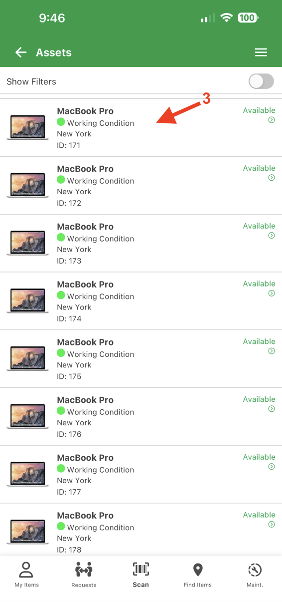Select the Available status for ID 176
Image resolution: width=282 pixels, height=602 pixels.
tap(259, 399)
